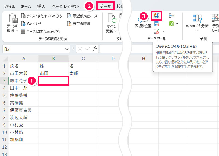Click cell containing 小林悠
The image size is (219, 156).
pyautogui.click(x=24, y=132)
